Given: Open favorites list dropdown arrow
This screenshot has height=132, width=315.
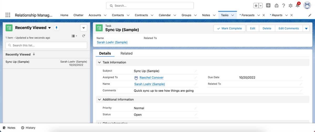Looking at the screenshot, I should click(x=260, y=6).
